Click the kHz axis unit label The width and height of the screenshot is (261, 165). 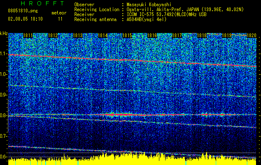pyautogui.click(x=4, y=33)
